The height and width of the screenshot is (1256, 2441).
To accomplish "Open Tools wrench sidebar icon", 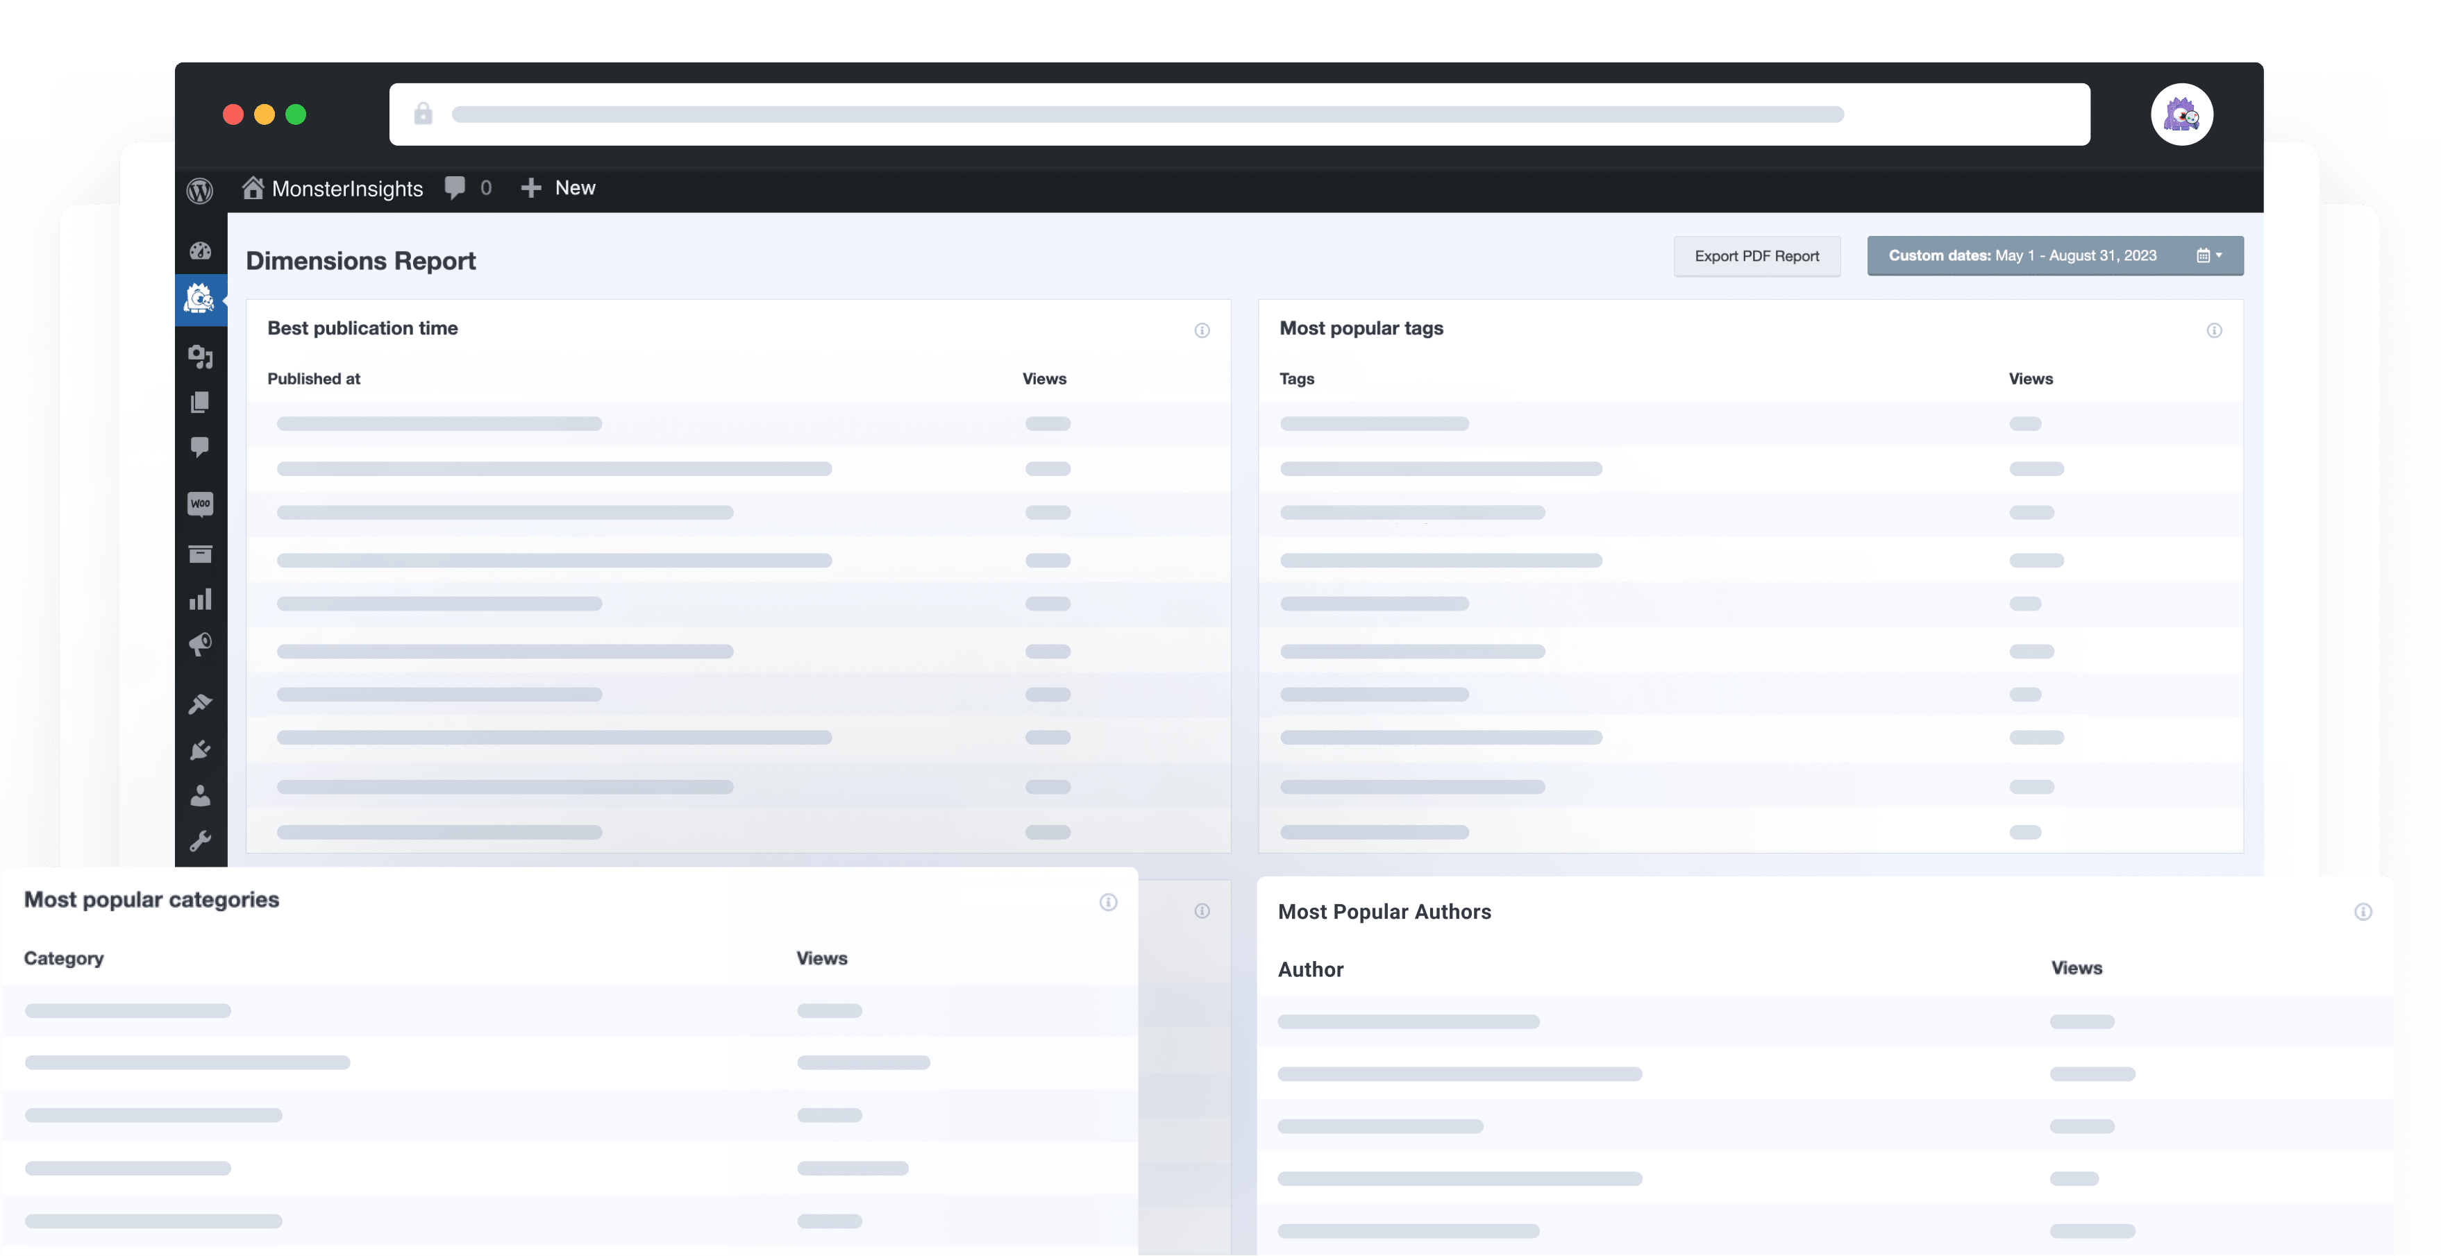I will pos(200,841).
